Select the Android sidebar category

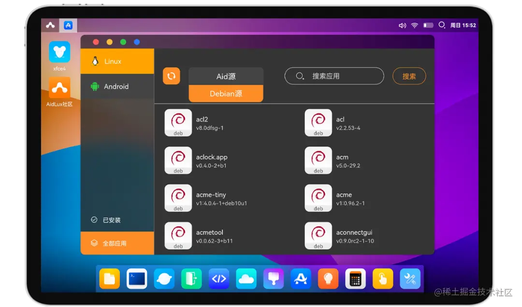pos(117,87)
